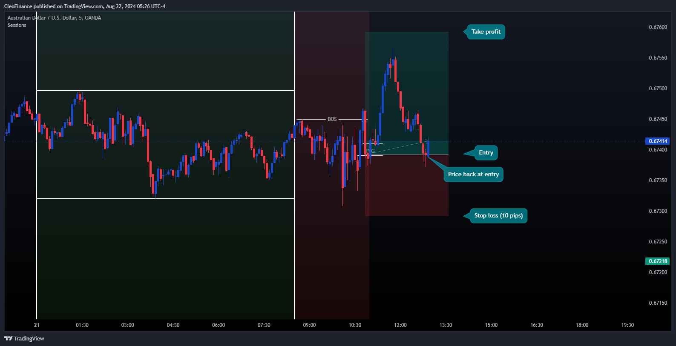Click the BOS label on the chart

(332, 119)
